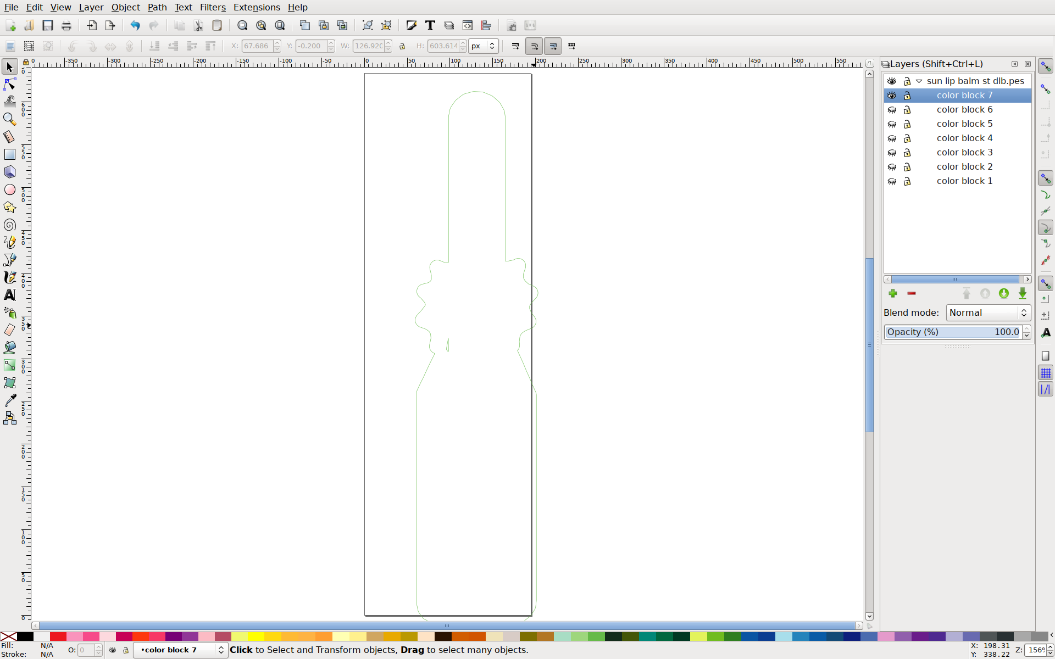This screenshot has width=1055, height=659.
Task: Select the Color picker dropper tool
Action: [x=9, y=400]
